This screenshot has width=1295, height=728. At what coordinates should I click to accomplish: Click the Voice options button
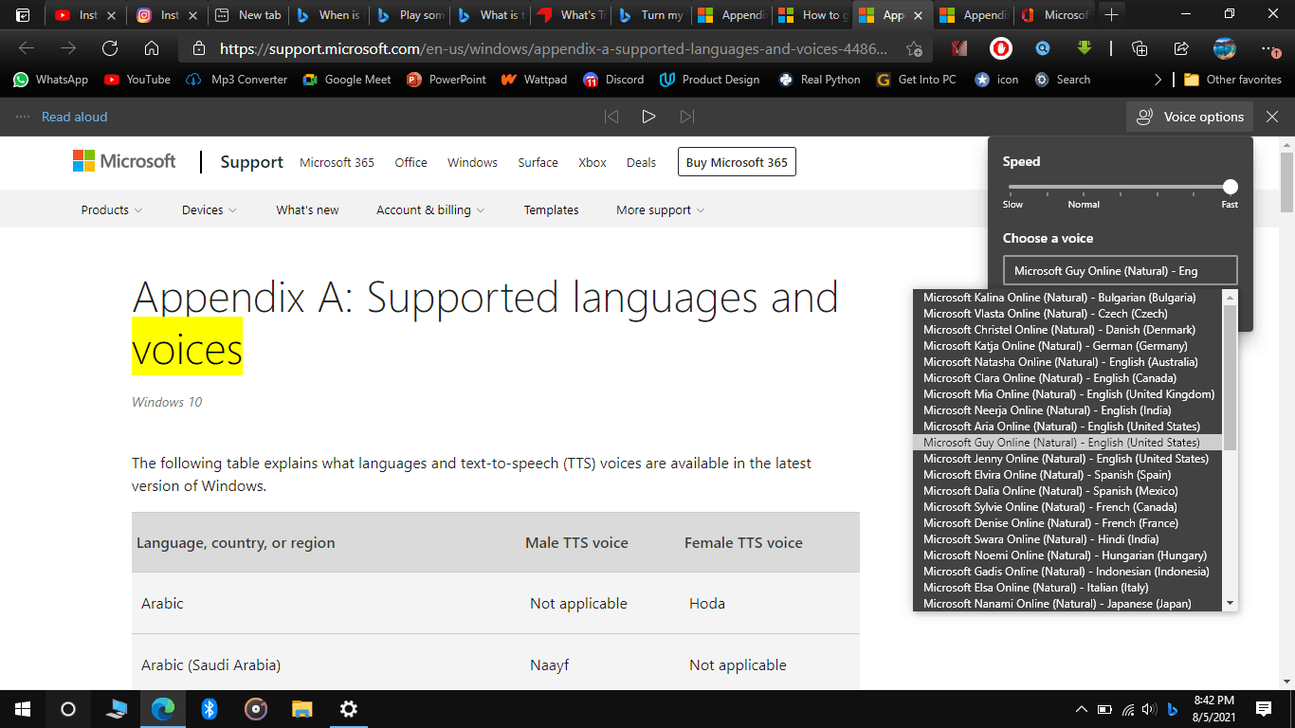point(1190,117)
